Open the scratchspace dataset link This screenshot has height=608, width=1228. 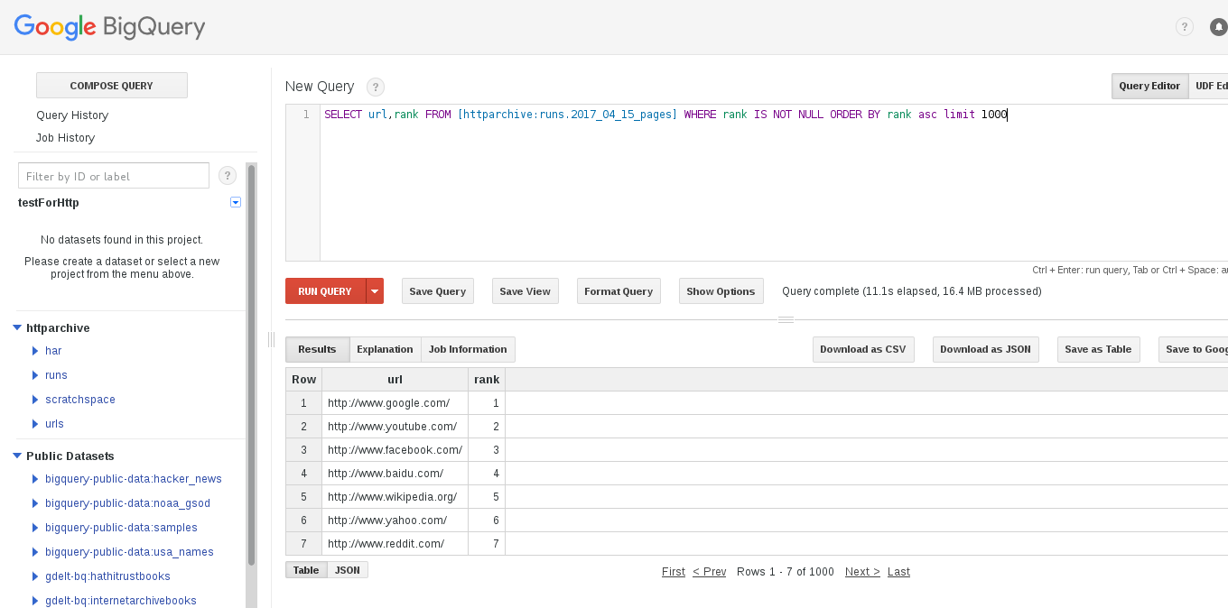pos(80,400)
